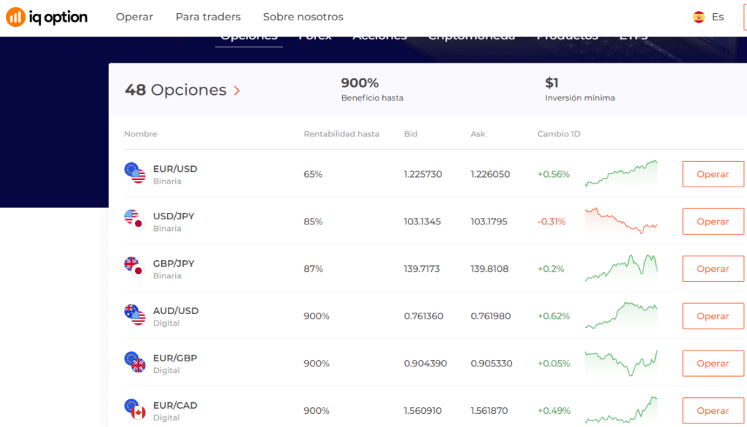Click the Nombre column header
The width and height of the screenshot is (747, 427).
coord(141,134)
